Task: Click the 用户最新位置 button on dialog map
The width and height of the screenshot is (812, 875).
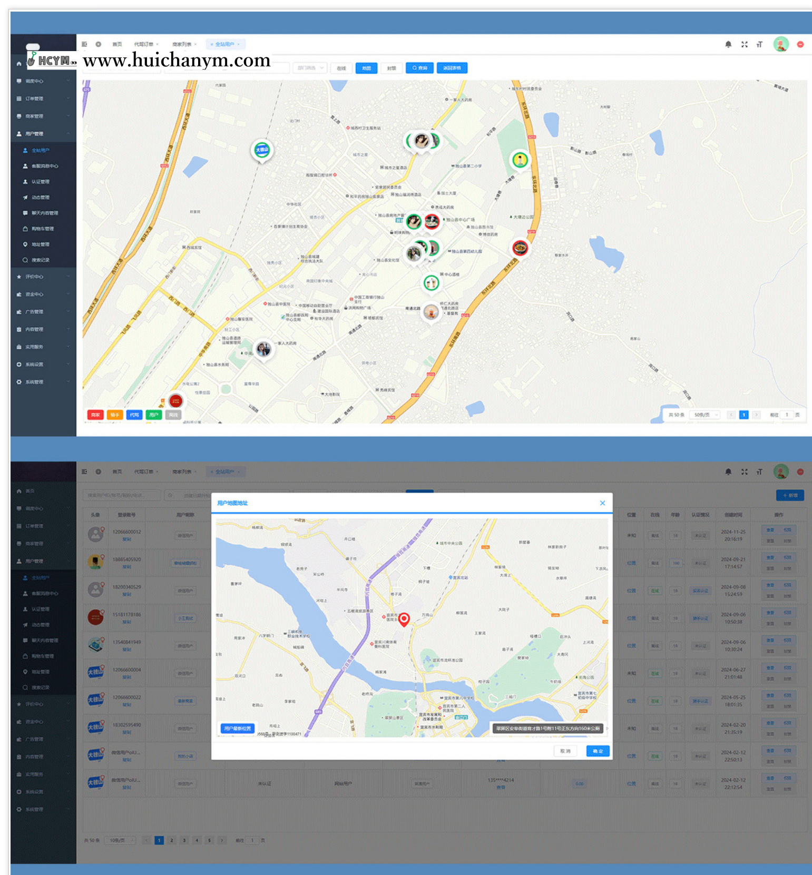Action: click(x=238, y=729)
